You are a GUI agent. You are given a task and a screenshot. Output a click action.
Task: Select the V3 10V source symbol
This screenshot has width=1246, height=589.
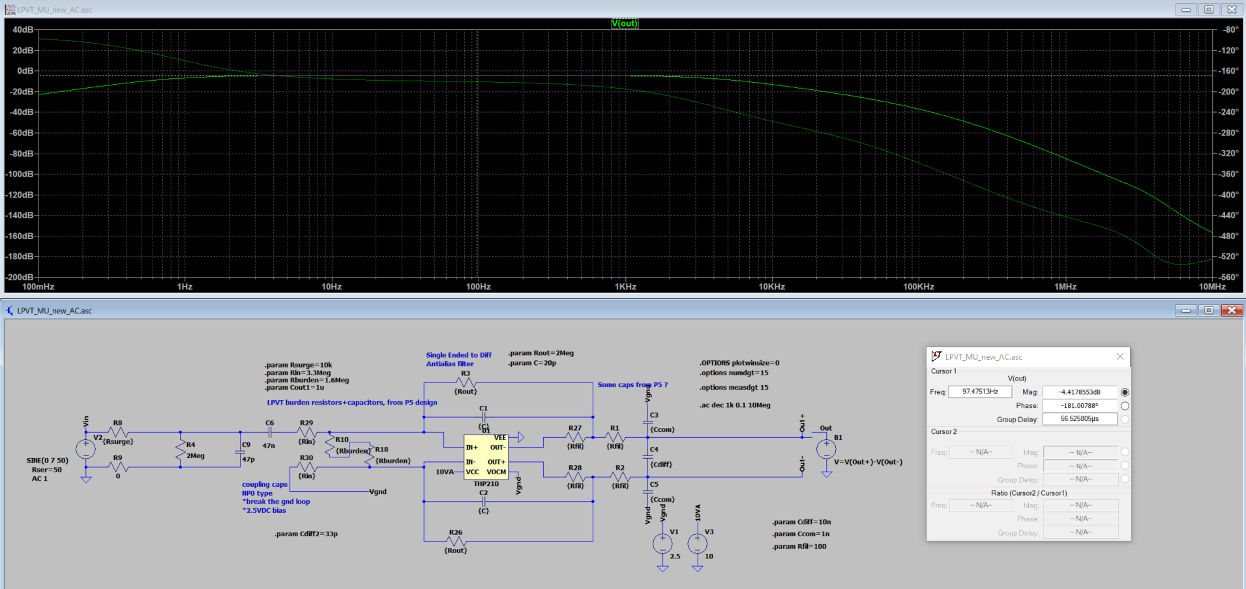(697, 543)
